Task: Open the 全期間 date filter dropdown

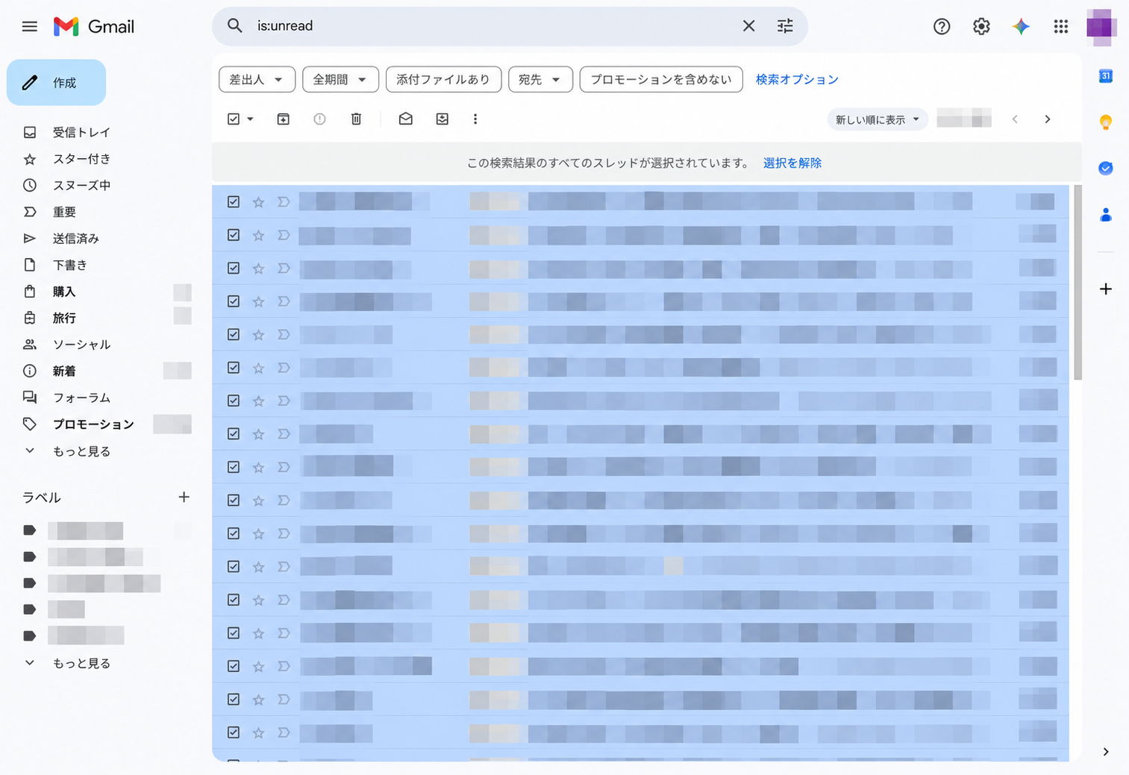Action: [340, 80]
